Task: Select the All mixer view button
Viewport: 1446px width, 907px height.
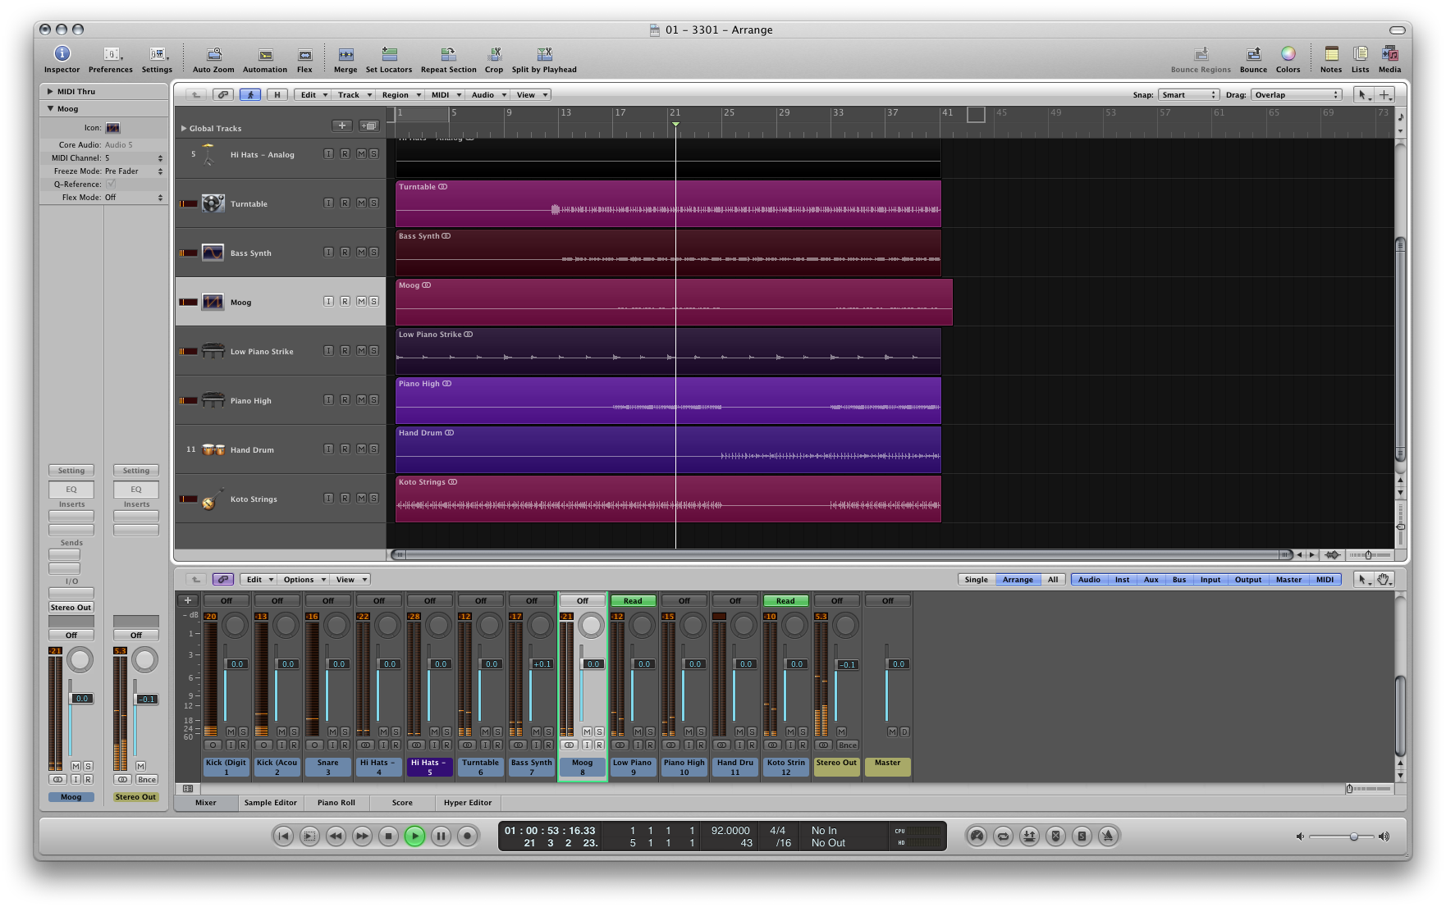Action: click(x=1053, y=580)
